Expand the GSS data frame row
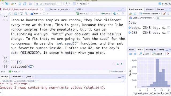The width and height of the screenshot is (171, 96). tap(130, 33)
